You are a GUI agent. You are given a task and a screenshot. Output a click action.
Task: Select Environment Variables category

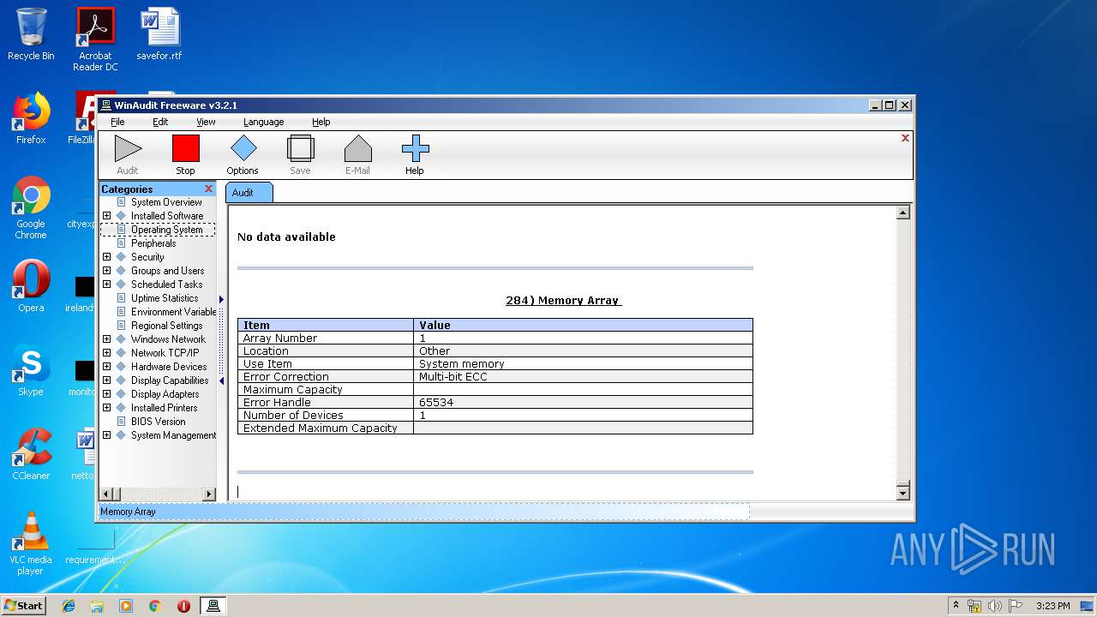coord(173,312)
